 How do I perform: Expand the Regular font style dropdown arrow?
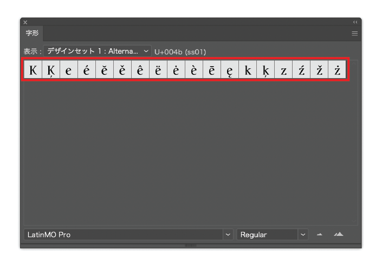coord(303,235)
